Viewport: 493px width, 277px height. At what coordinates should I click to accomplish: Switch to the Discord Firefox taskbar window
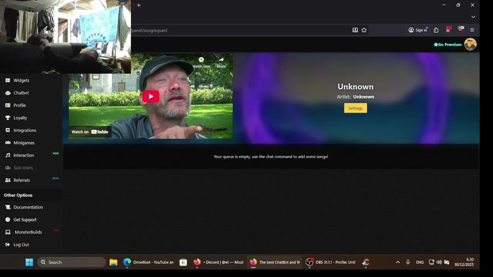click(218, 262)
